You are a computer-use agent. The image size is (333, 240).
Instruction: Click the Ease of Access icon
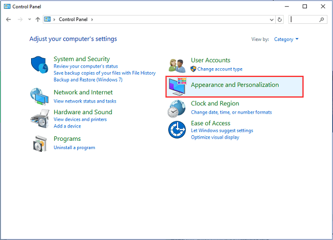177,130
